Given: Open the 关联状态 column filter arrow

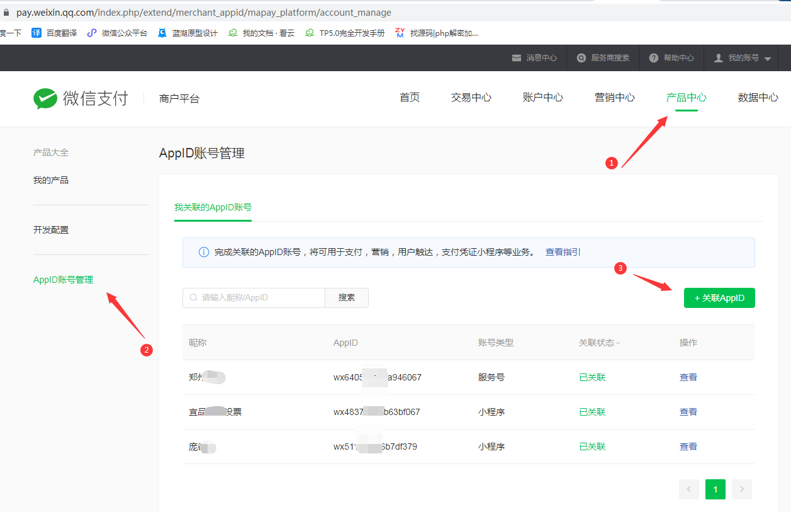Looking at the screenshot, I should (618, 343).
